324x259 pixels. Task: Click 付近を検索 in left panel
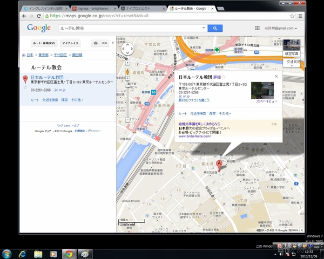tap(50, 100)
